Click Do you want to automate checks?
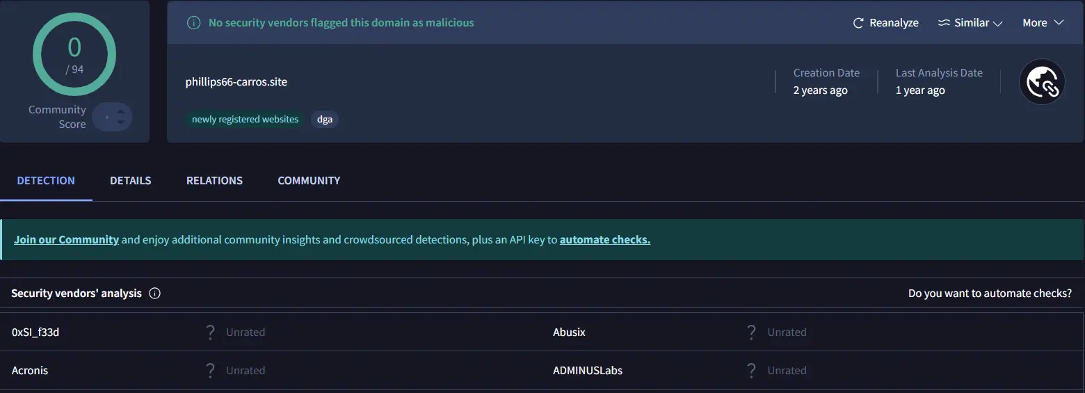1085x393 pixels. (990, 294)
